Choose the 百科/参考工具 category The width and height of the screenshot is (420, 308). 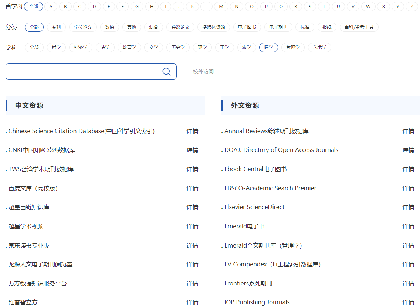coord(359,27)
